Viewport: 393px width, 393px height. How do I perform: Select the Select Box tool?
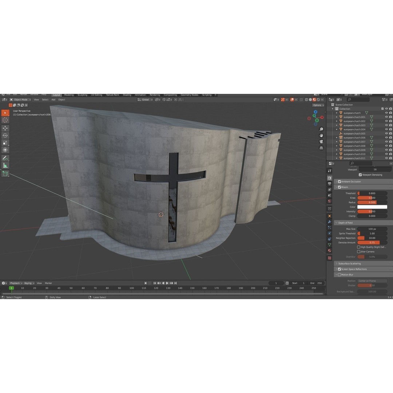pyautogui.click(x=5, y=113)
